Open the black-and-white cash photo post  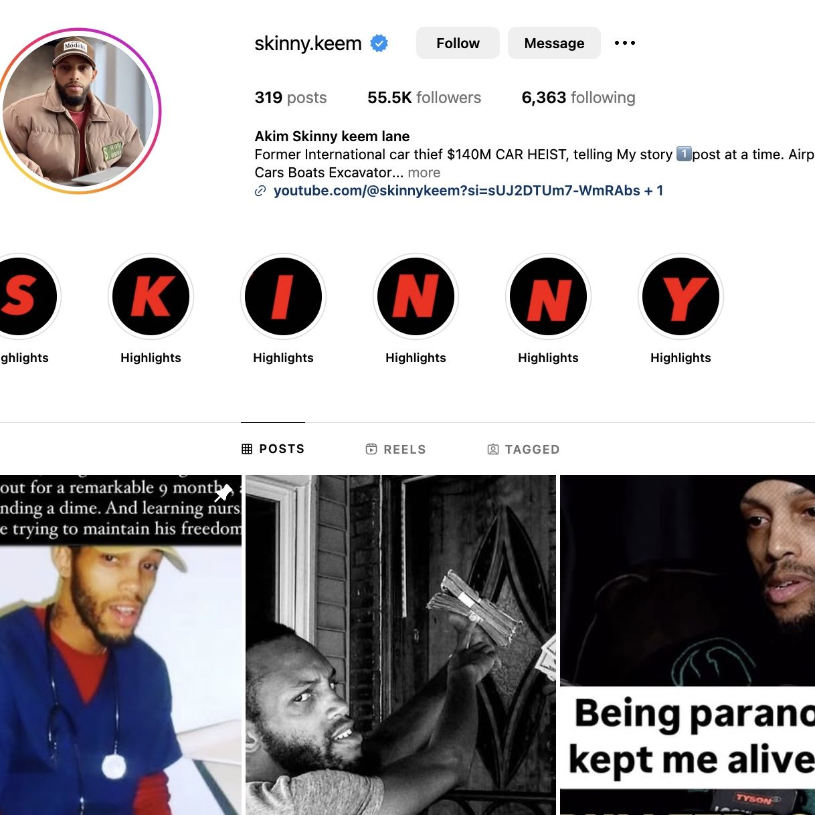pyautogui.click(x=401, y=645)
